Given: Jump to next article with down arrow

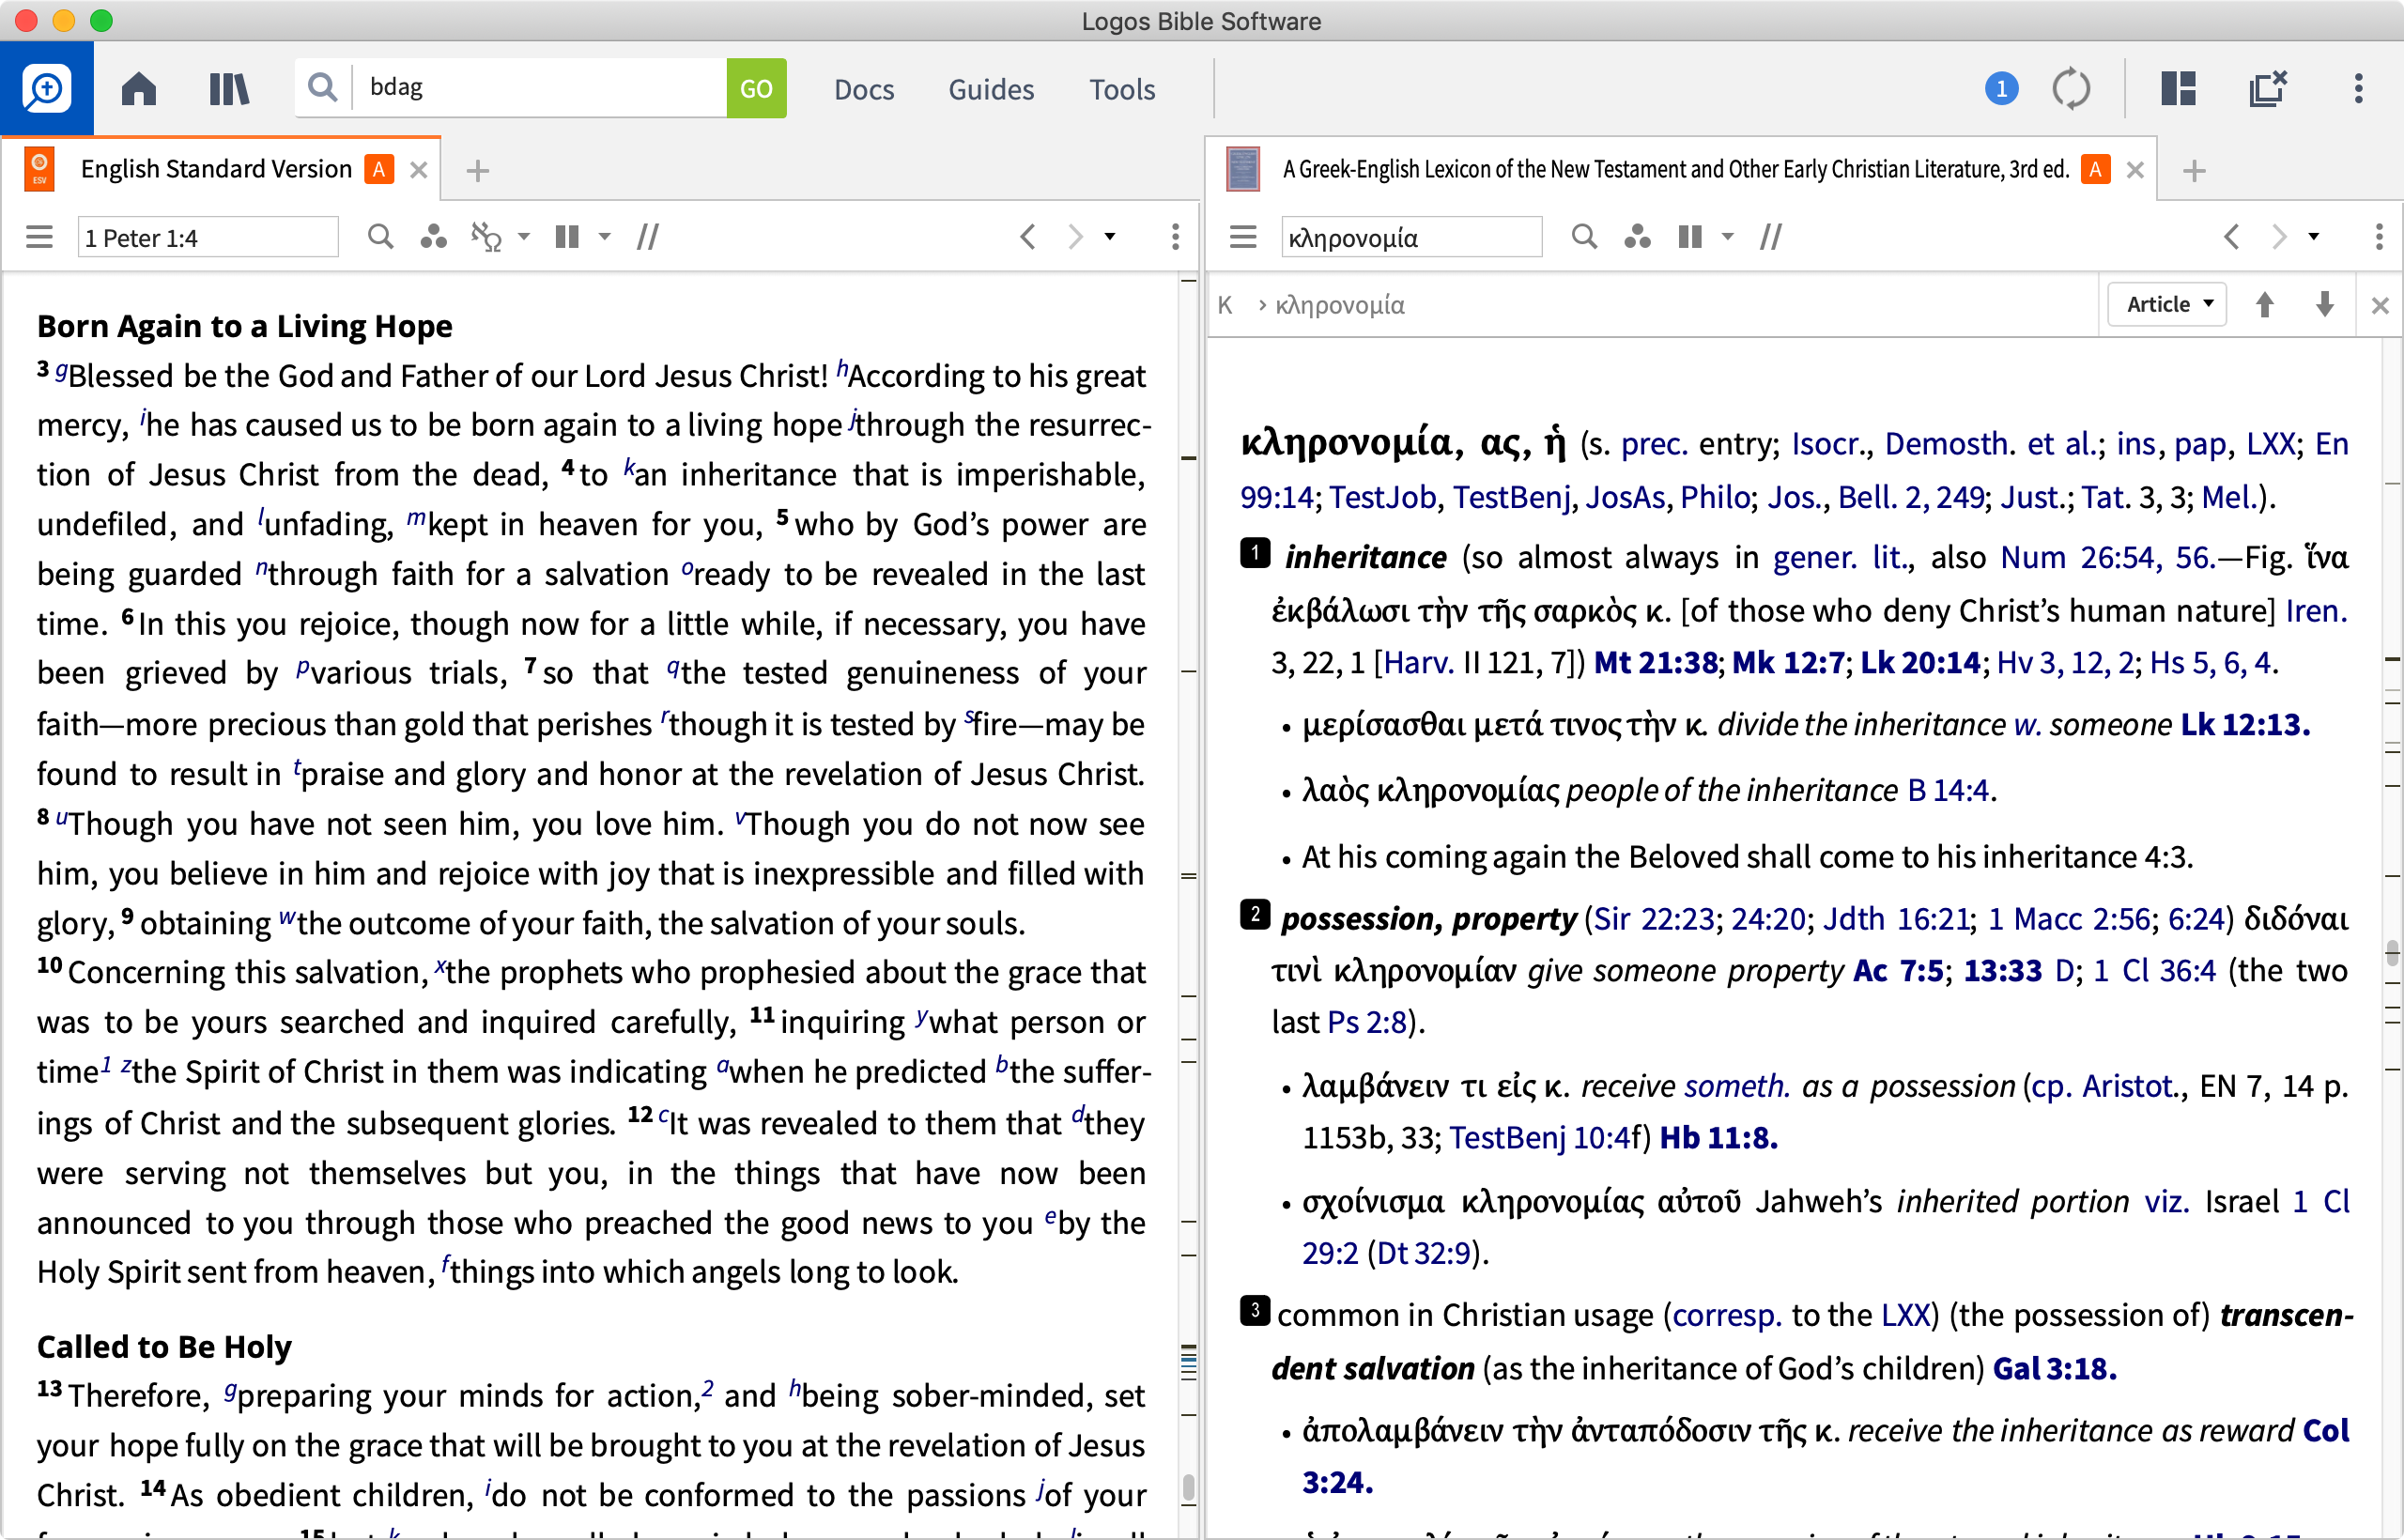Looking at the screenshot, I should coord(2325,304).
